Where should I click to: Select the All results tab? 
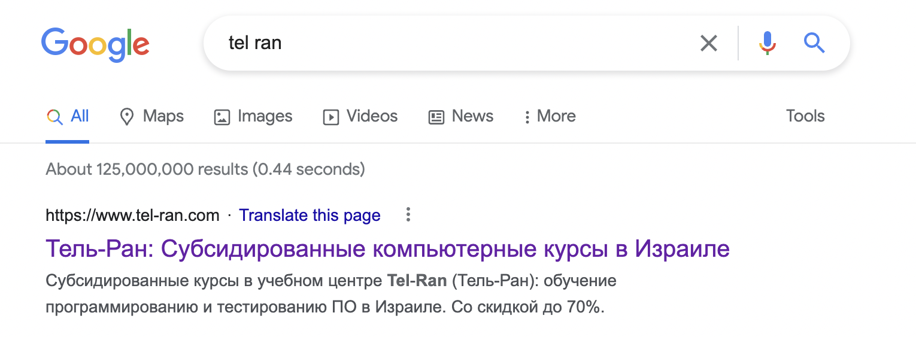click(x=68, y=116)
